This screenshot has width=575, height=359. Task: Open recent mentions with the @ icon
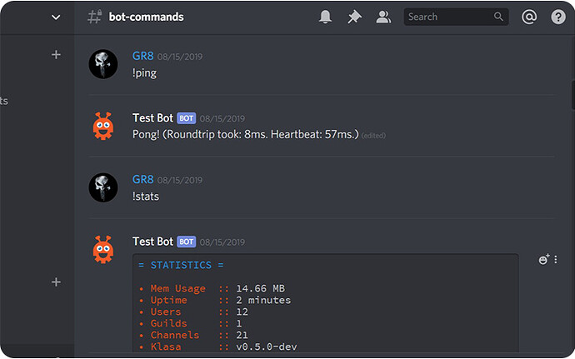[528, 17]
